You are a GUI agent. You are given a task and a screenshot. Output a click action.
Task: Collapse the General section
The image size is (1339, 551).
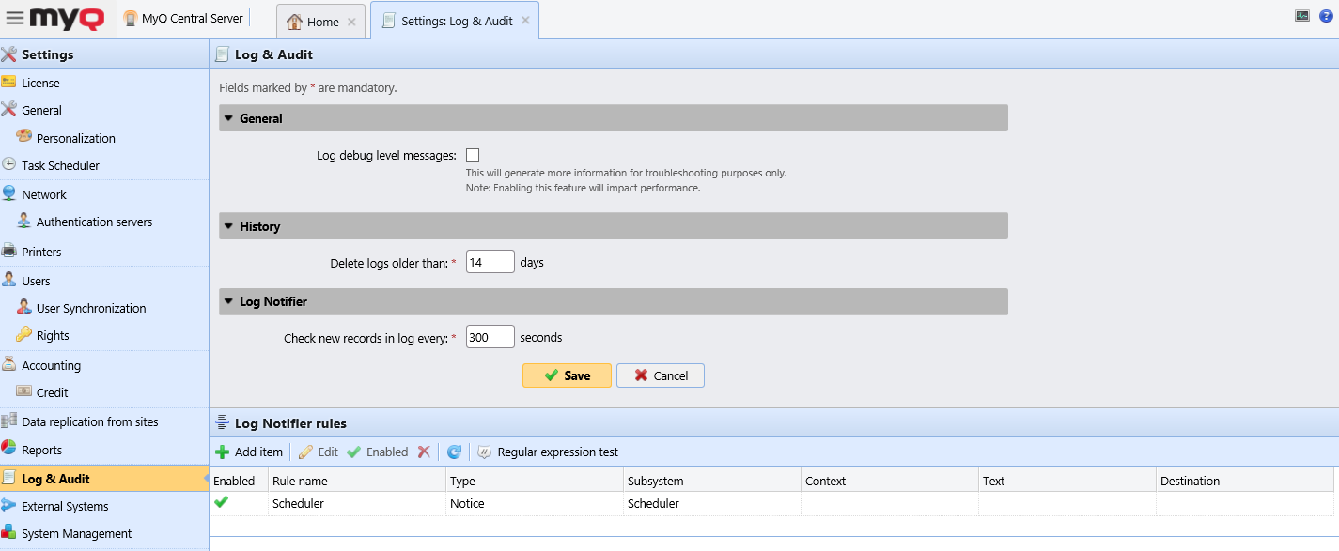pos(228,117)
